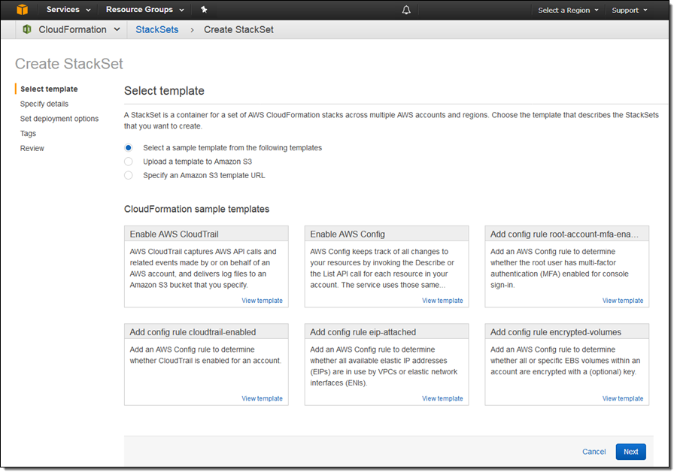Open the notifications bell icon

[406, 10]
